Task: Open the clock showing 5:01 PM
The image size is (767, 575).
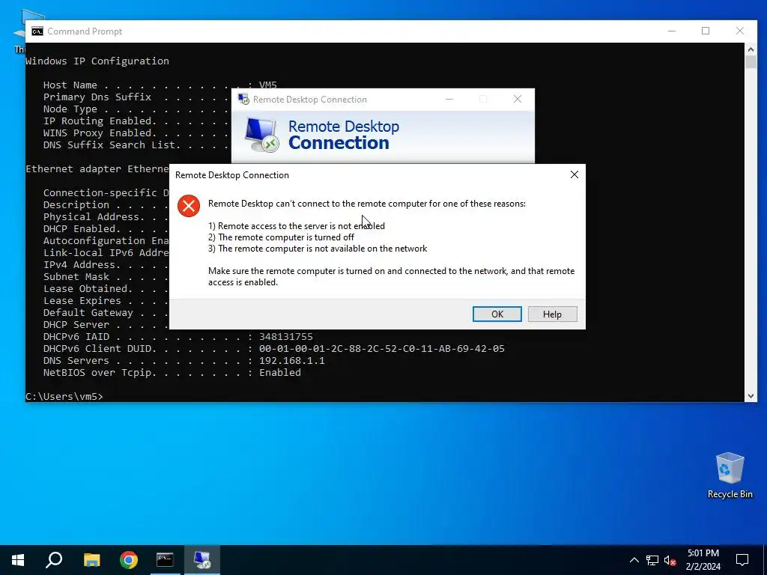Action: click(x=703, y=560)
